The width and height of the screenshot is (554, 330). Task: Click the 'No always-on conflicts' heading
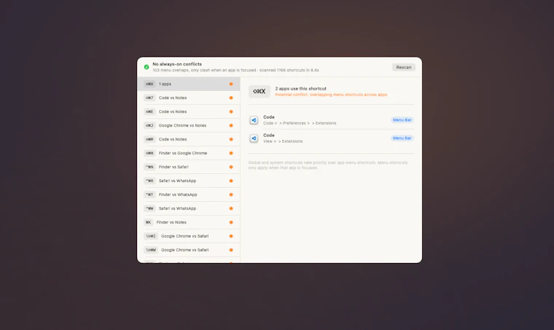tap(177, 64)
